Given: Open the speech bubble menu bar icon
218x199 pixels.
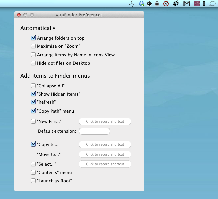Looking at the screenshot, I should (x=212, y=4).
